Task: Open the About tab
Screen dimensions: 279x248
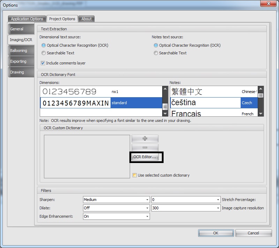Action: pos(86,19)
